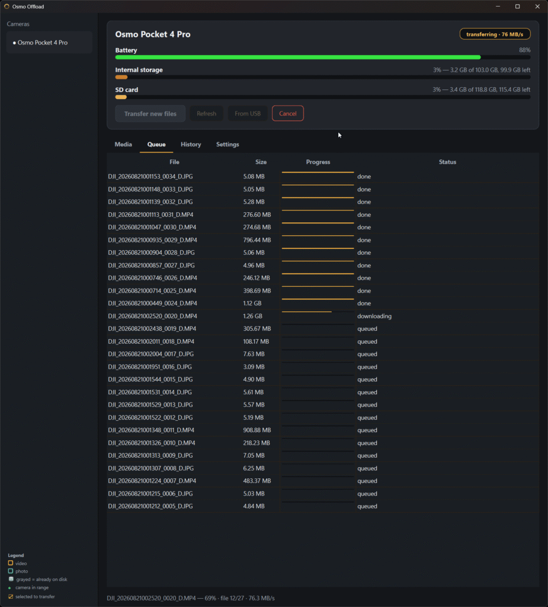Maximize the Osmo Offload window
Image resolution: width=548 pixels, height=607 pixels.
coord(517,7)
